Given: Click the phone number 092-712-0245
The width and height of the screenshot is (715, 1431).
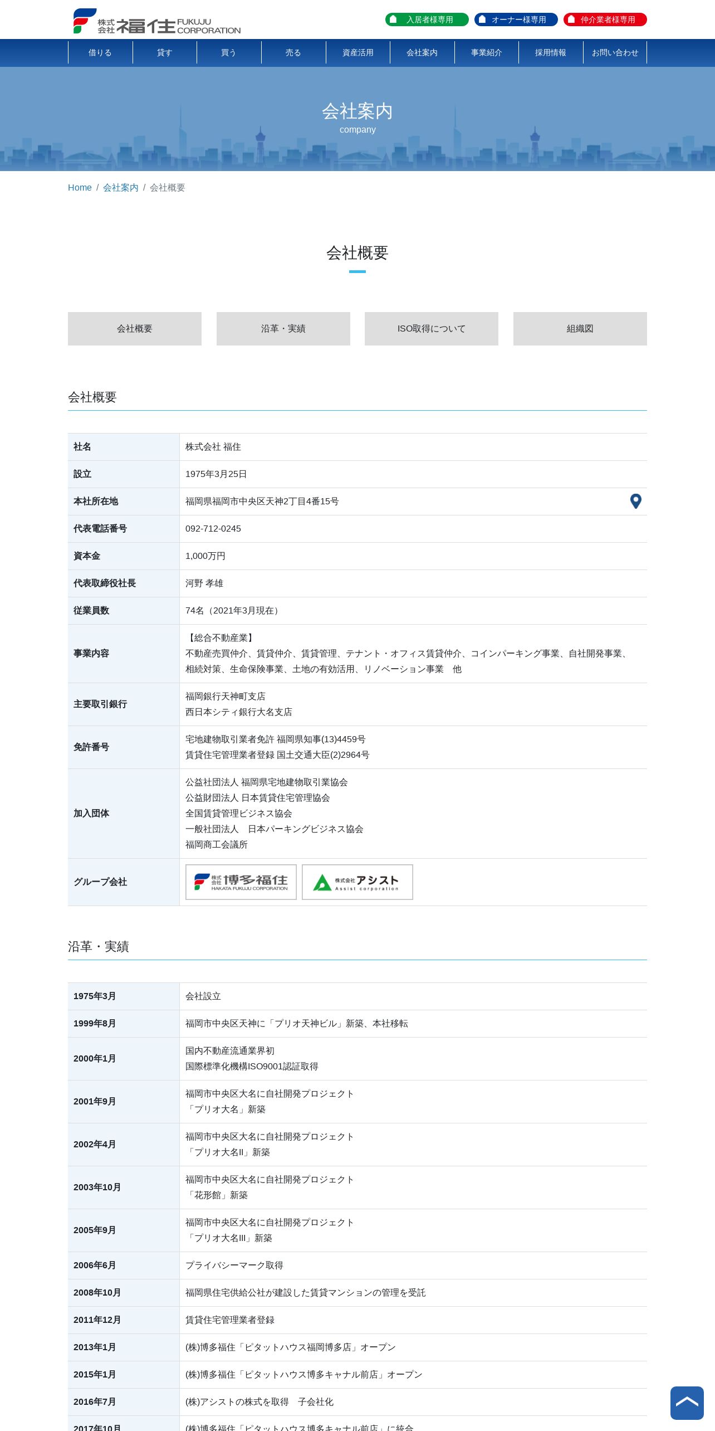Looking at the screenshot, I should [x=213, y=528].
